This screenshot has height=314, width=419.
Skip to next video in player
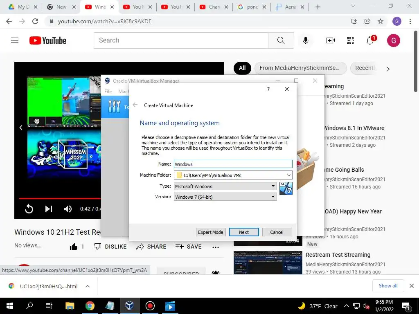tap(48, 209)
